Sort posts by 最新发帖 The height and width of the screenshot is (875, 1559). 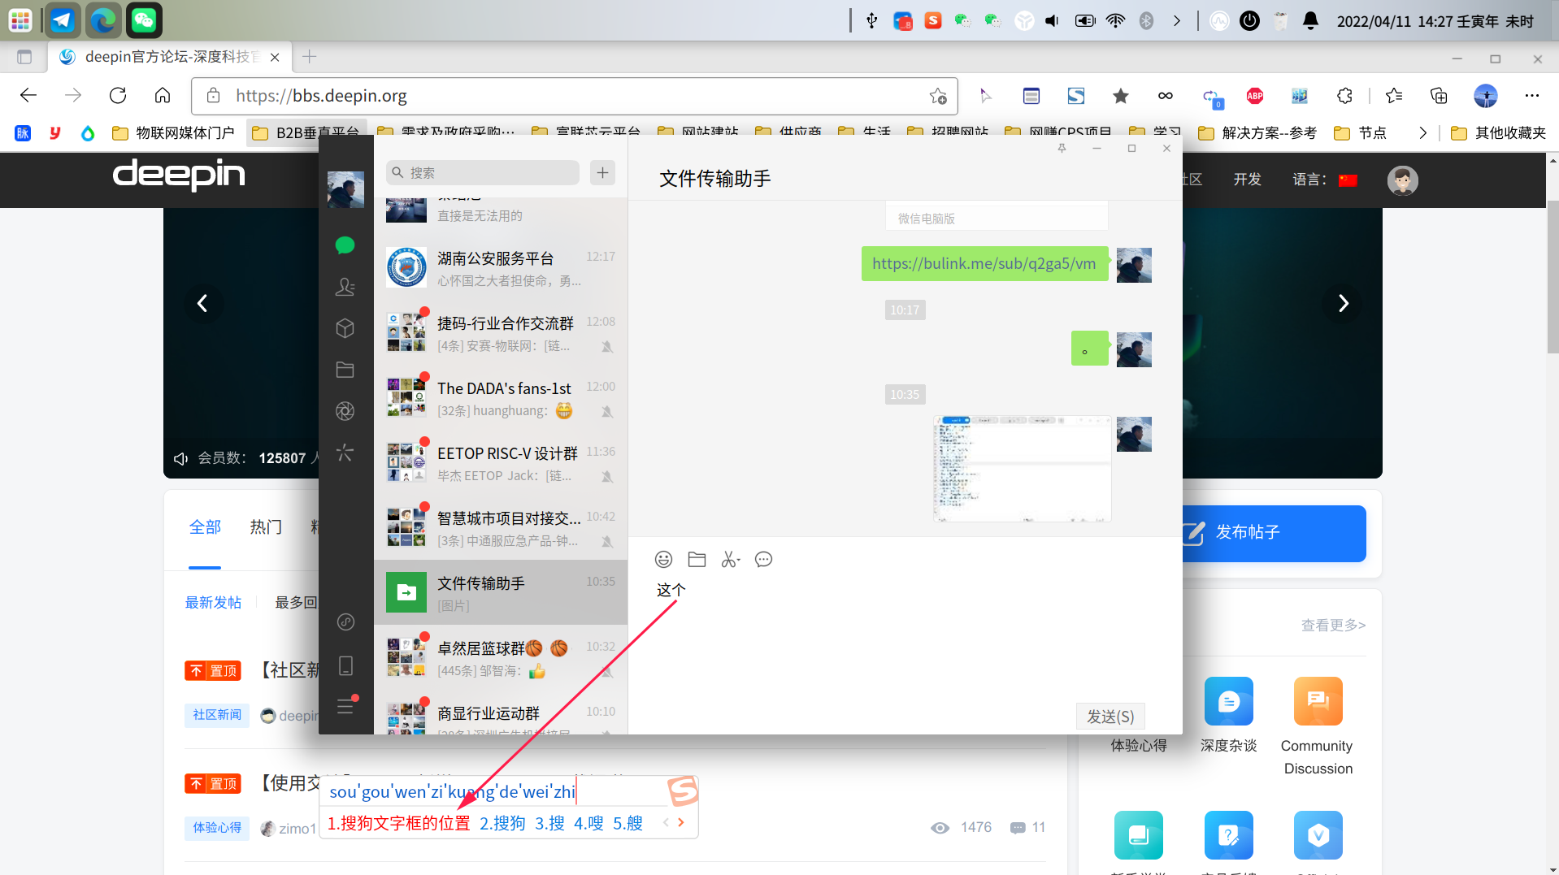click(213, 602)
